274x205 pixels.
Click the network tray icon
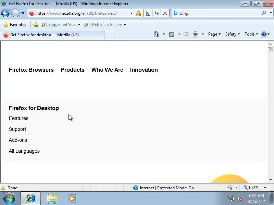[231, 199]
